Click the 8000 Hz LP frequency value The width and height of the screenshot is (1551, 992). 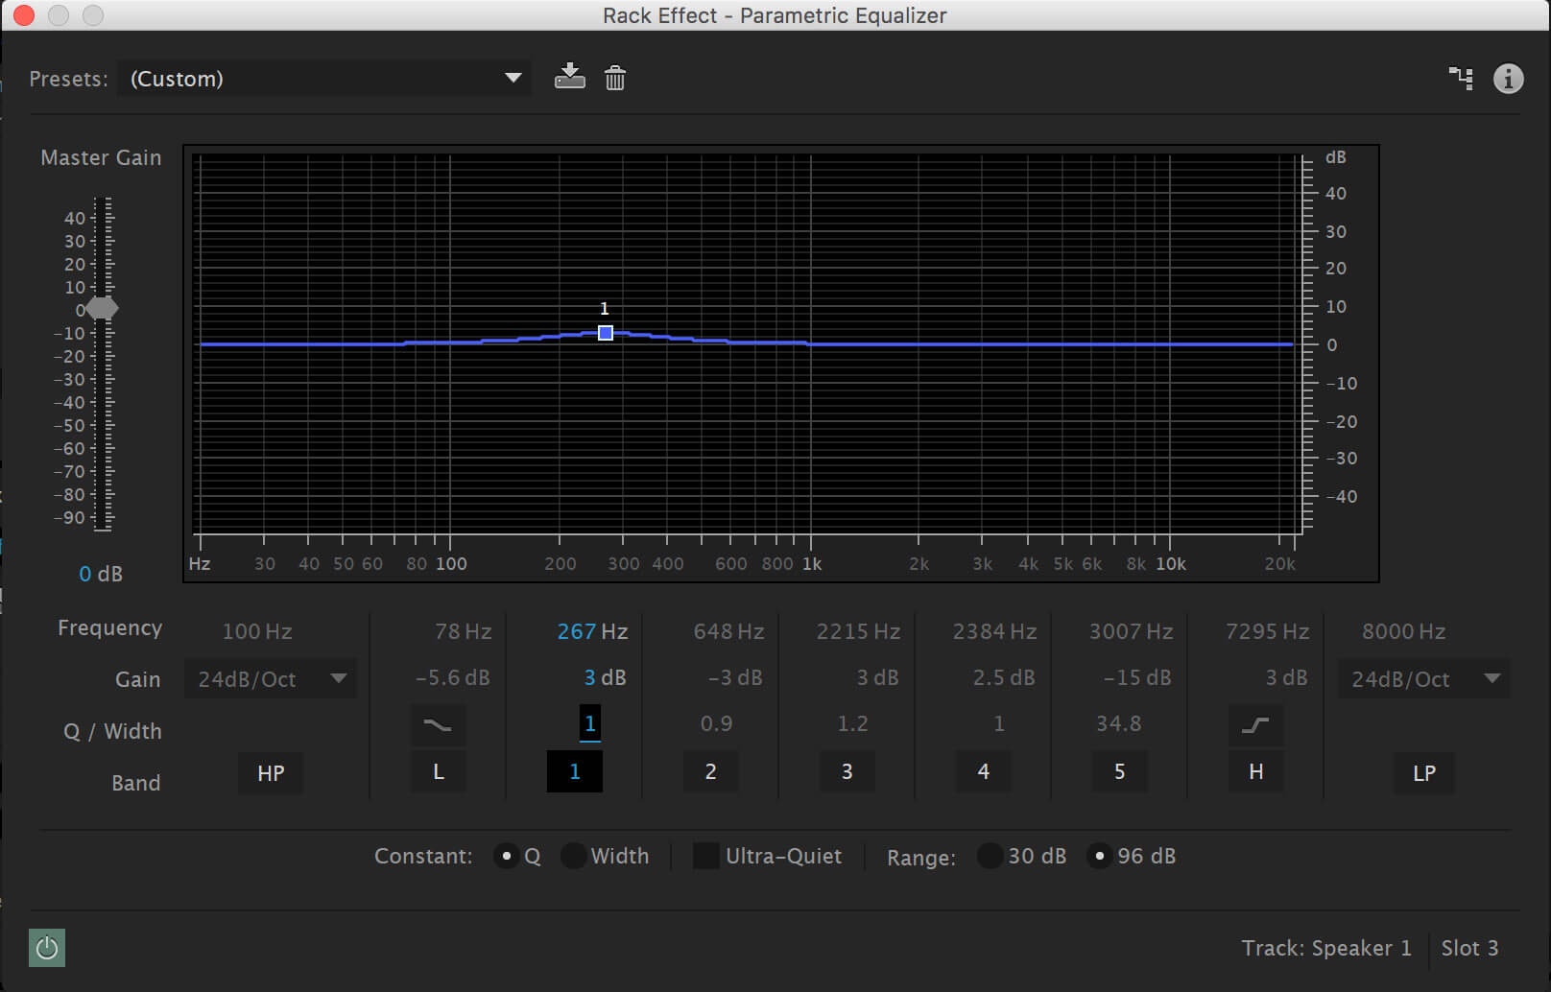tap(1403, 631)
